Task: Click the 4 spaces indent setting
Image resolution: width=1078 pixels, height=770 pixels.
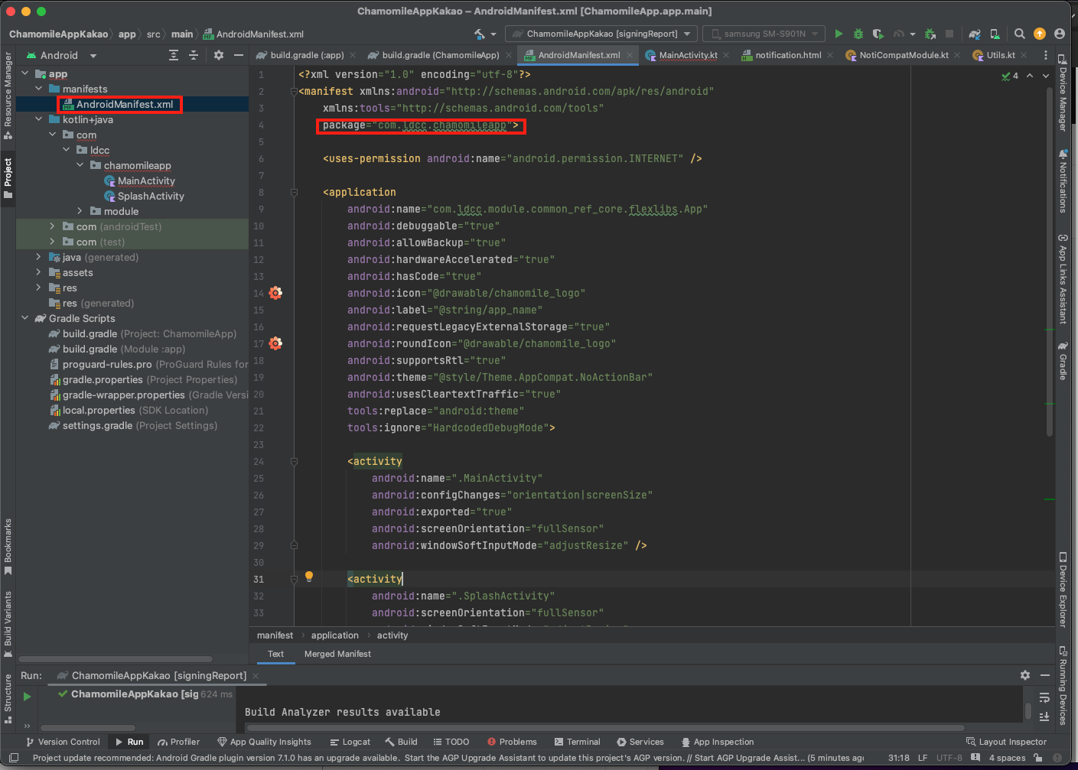Action: point(1007,758)
